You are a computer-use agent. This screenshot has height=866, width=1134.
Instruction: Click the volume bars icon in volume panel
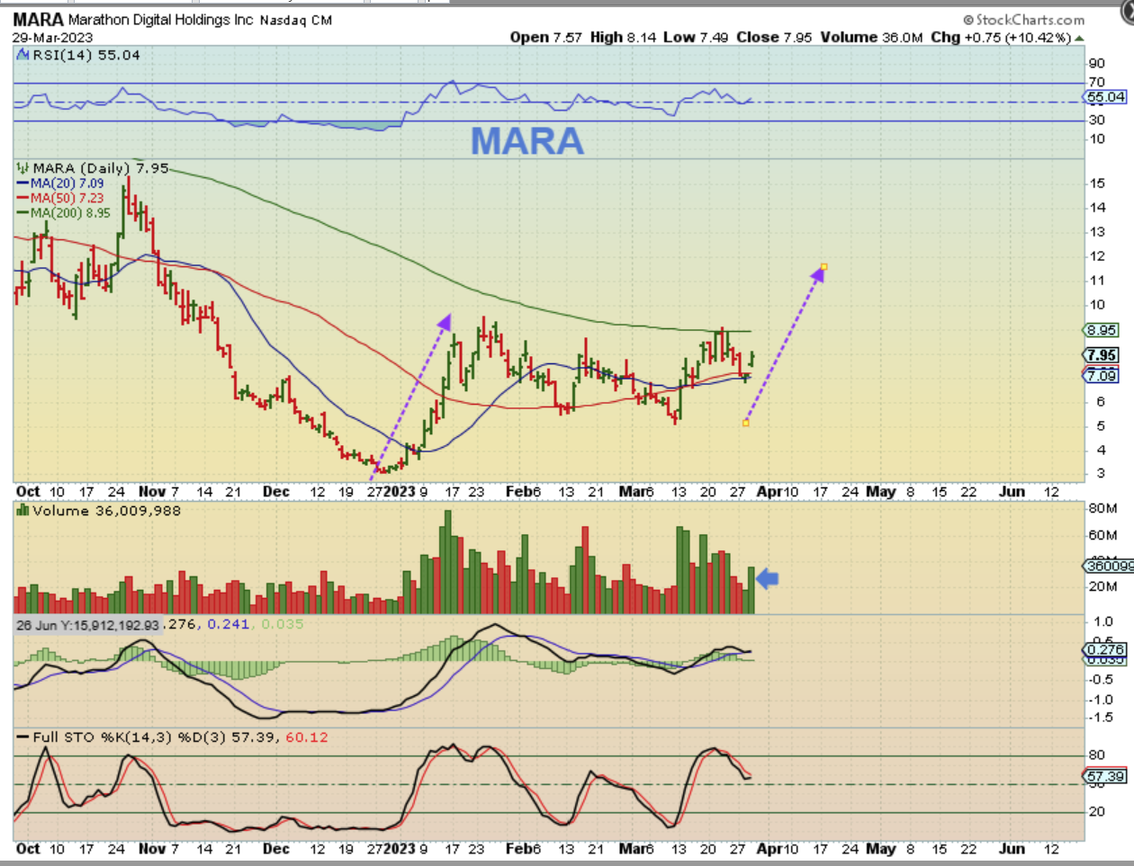[23, 511]
